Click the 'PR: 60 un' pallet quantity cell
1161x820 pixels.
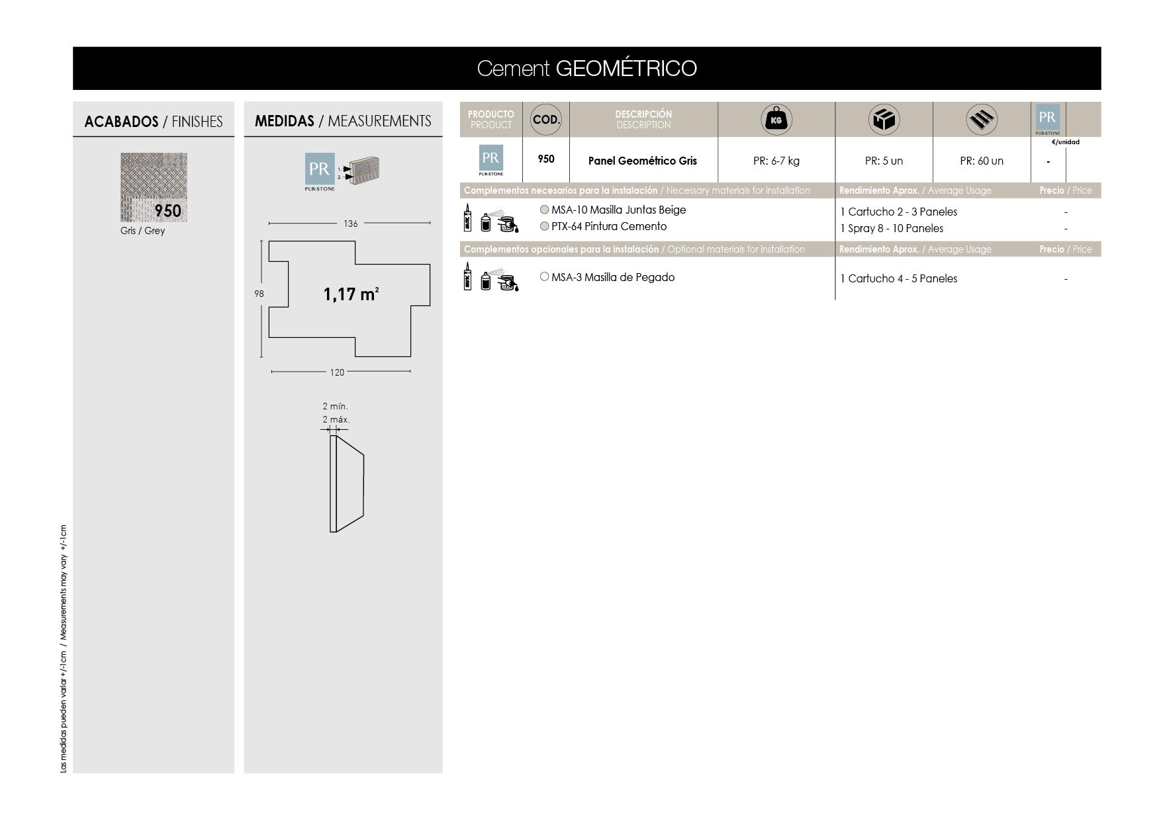982,161
